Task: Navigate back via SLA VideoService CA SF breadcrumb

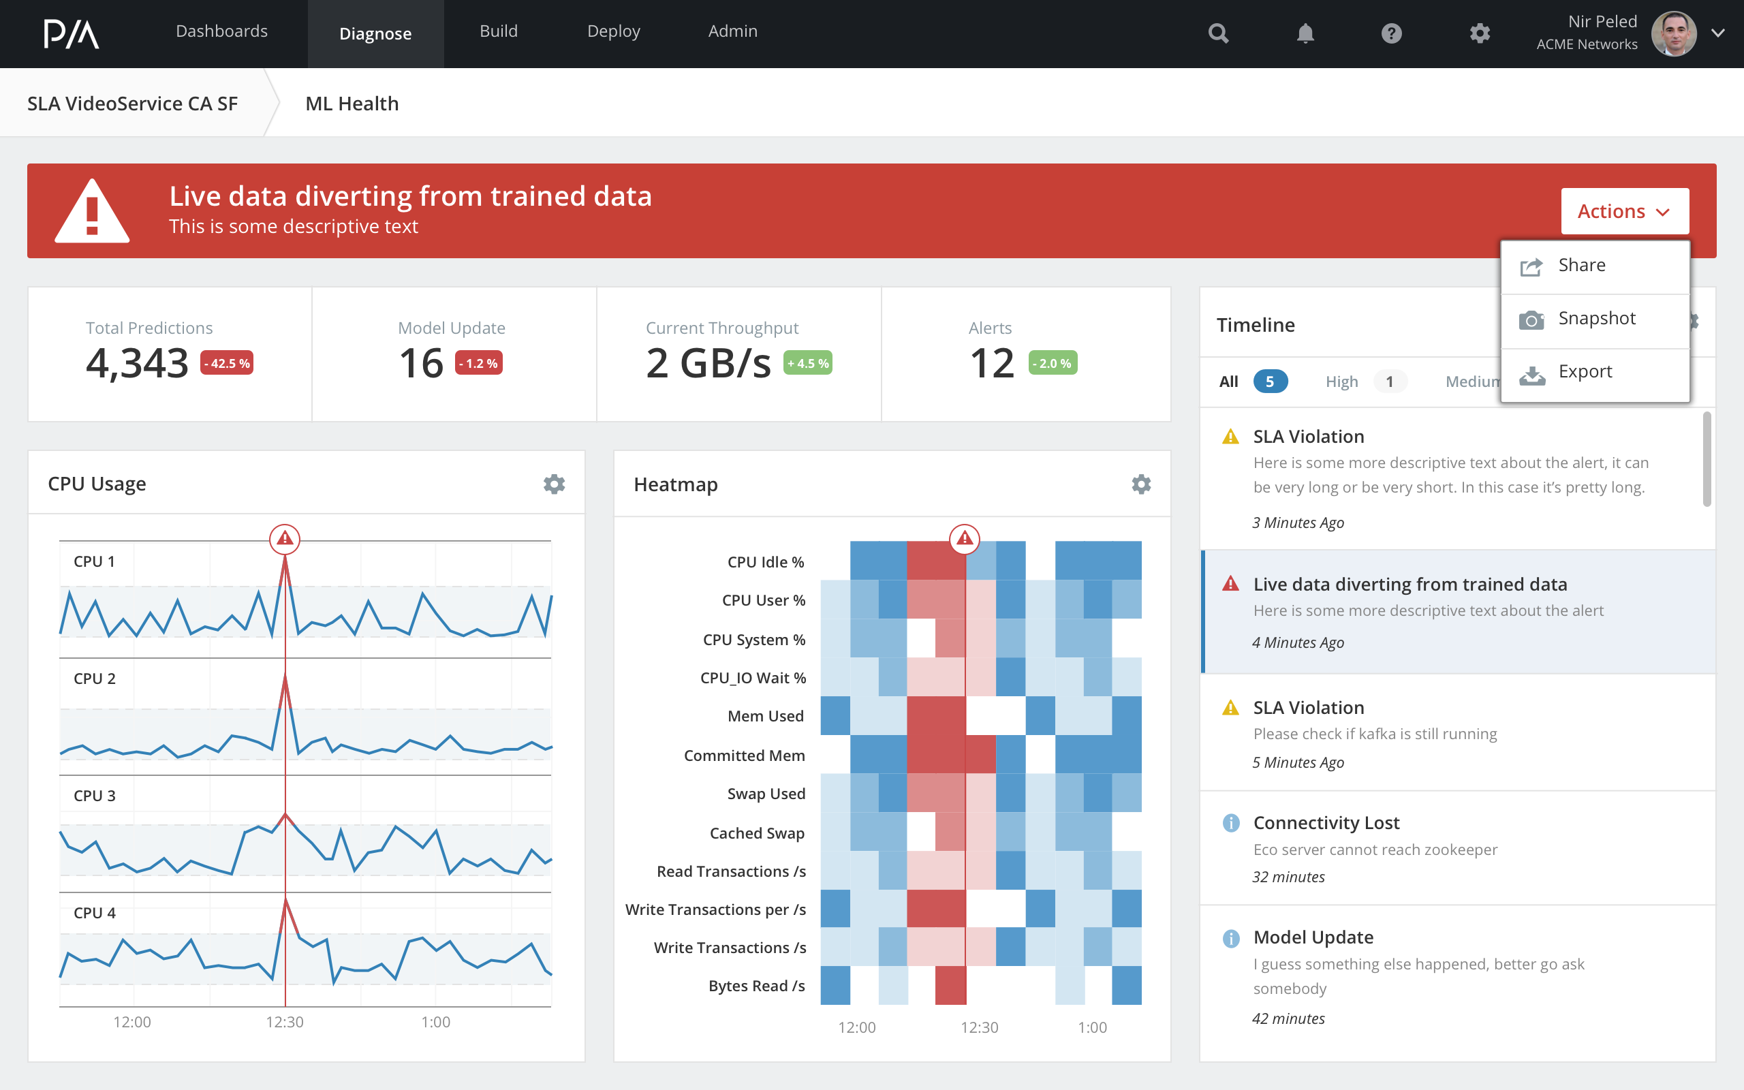Action: (133, 102)
